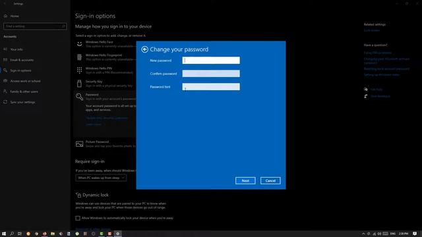Cancel the password change dialog
This screenshot has width=422, height=237.
coord(270,180)
